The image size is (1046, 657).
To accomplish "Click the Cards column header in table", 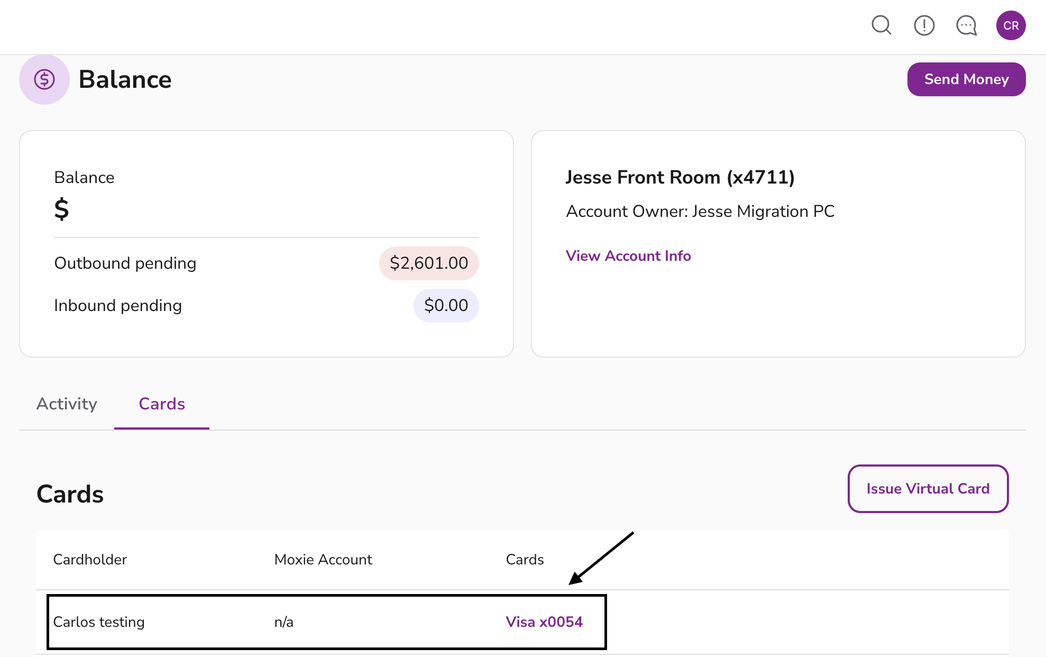I will pyautogui.click(x=525, y=560).
